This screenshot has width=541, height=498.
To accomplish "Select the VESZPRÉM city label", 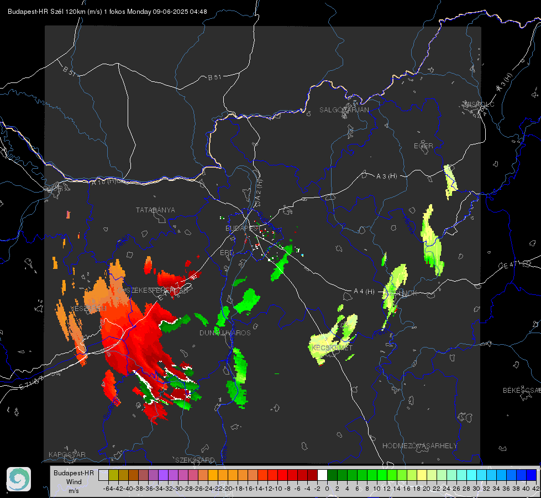I will (x=88, y=308).
